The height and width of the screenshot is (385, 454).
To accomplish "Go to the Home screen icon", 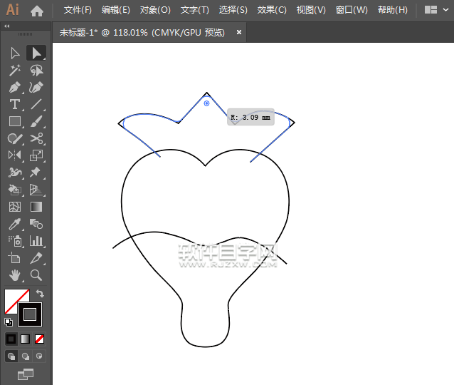I will (x=37, y=11).
